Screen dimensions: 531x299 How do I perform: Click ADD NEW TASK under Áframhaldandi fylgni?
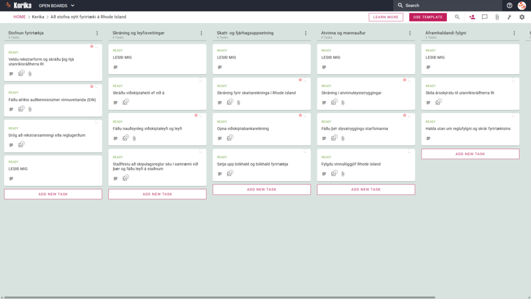point(470,154)
